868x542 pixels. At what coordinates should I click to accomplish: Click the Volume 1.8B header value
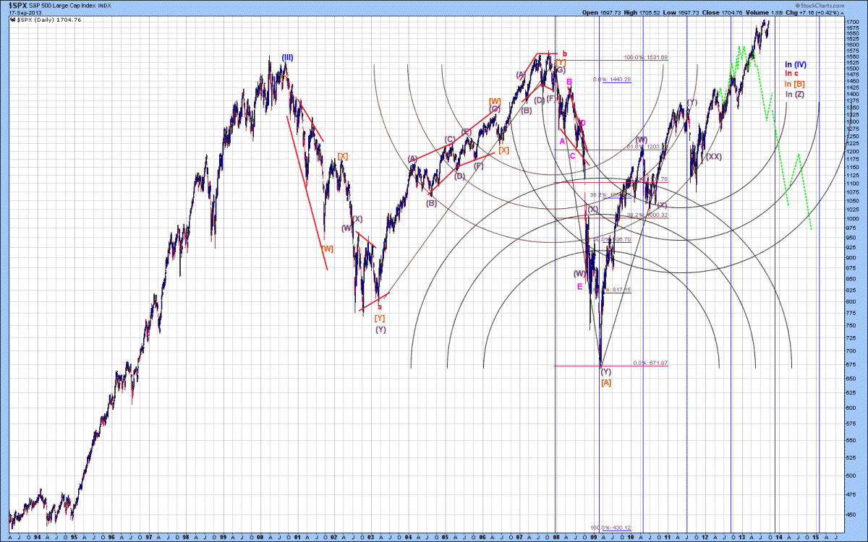[x=811, y=13]
